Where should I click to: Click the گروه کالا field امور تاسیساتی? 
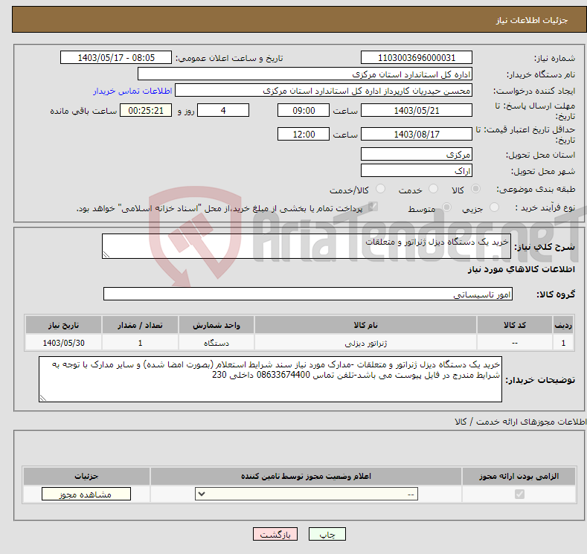click(x=308, y=294)
